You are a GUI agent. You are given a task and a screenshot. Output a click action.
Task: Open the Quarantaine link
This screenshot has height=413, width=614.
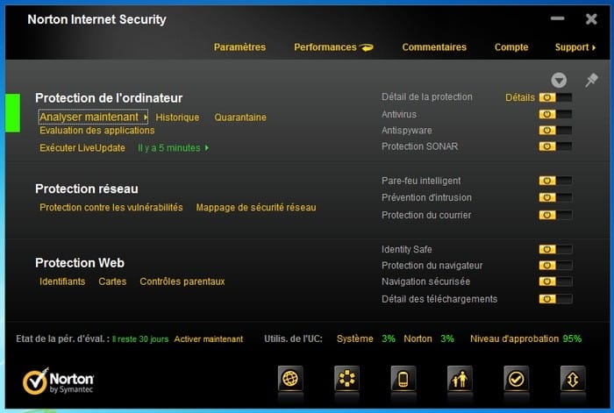pyautogui.click(x=240, y=117)
